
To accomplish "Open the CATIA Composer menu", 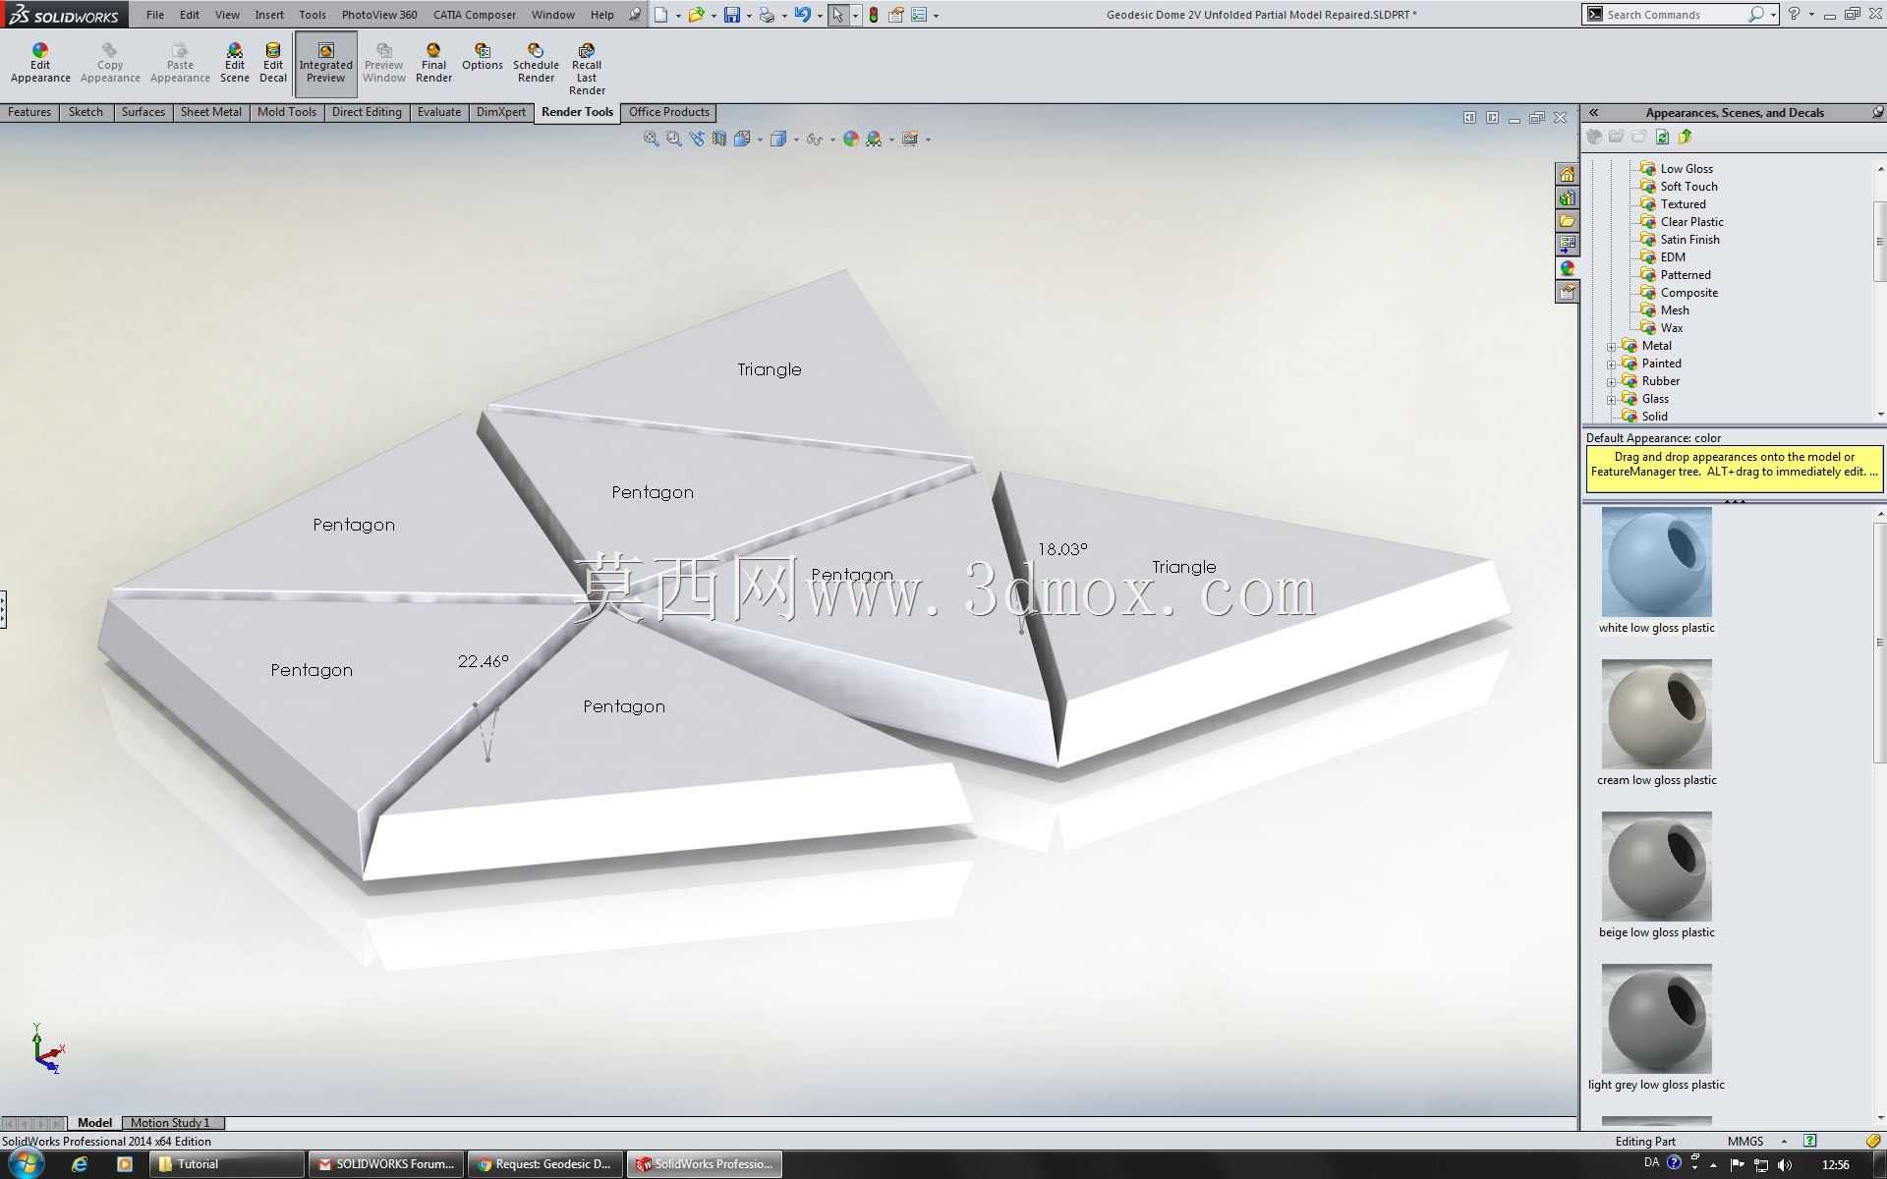I will tap(475, 15).
